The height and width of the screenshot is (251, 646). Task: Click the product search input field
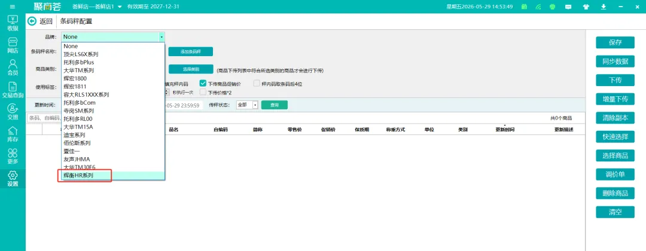[x=44, y=118]
